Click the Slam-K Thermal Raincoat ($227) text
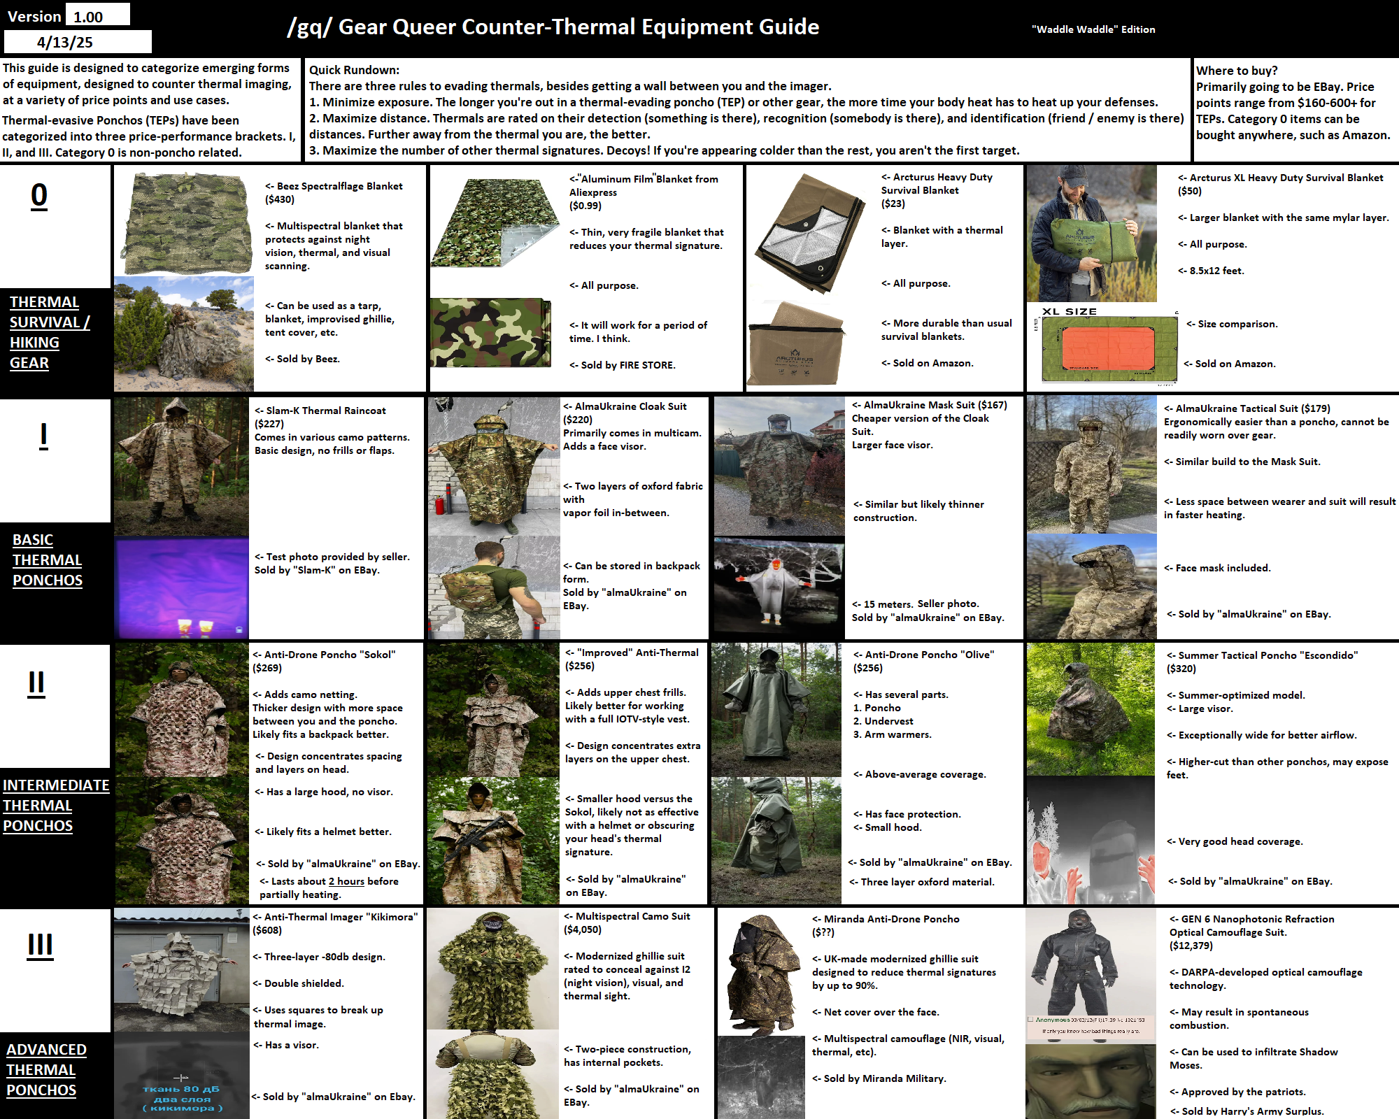Image resolution: width=1399 pixels, height=1119 pixels. click(x=320, y=417)
